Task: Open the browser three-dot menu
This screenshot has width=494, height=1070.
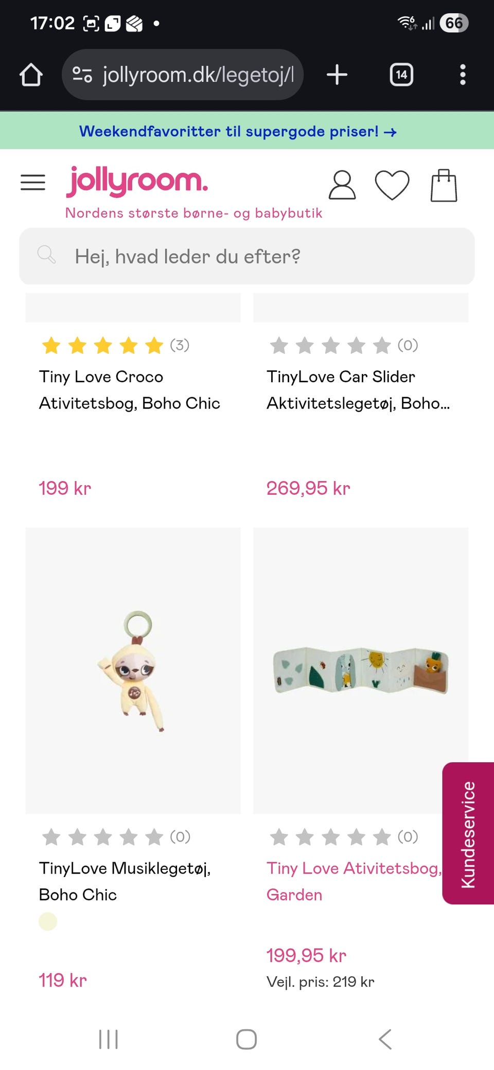Action: (463, 75)
